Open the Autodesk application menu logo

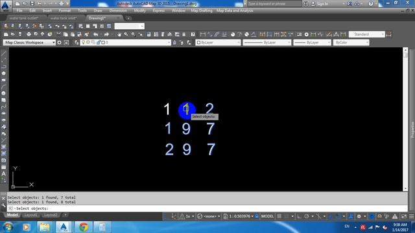click(5, 6)
